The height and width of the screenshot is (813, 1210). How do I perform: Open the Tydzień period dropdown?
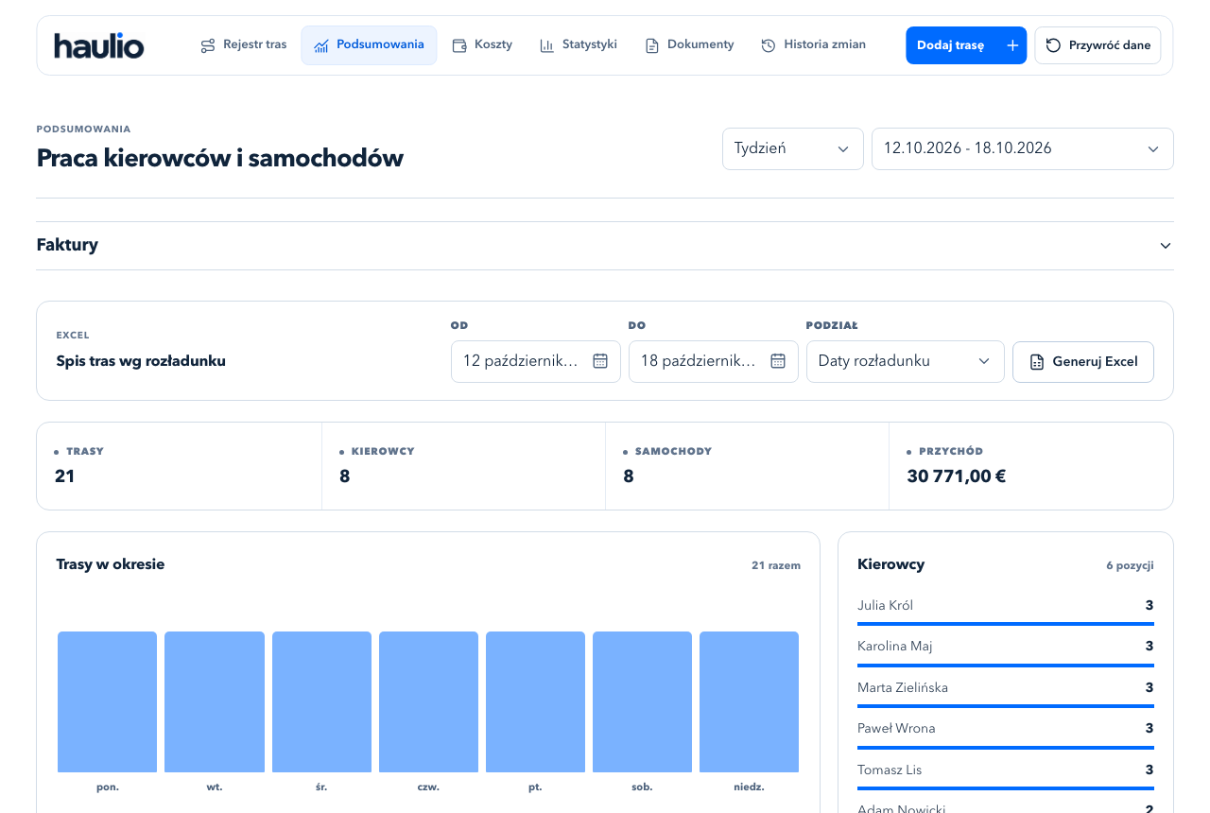tap(793, 149)
